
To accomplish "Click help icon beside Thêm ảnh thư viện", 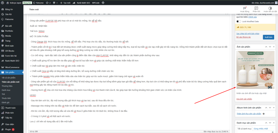I will [264, 114].
